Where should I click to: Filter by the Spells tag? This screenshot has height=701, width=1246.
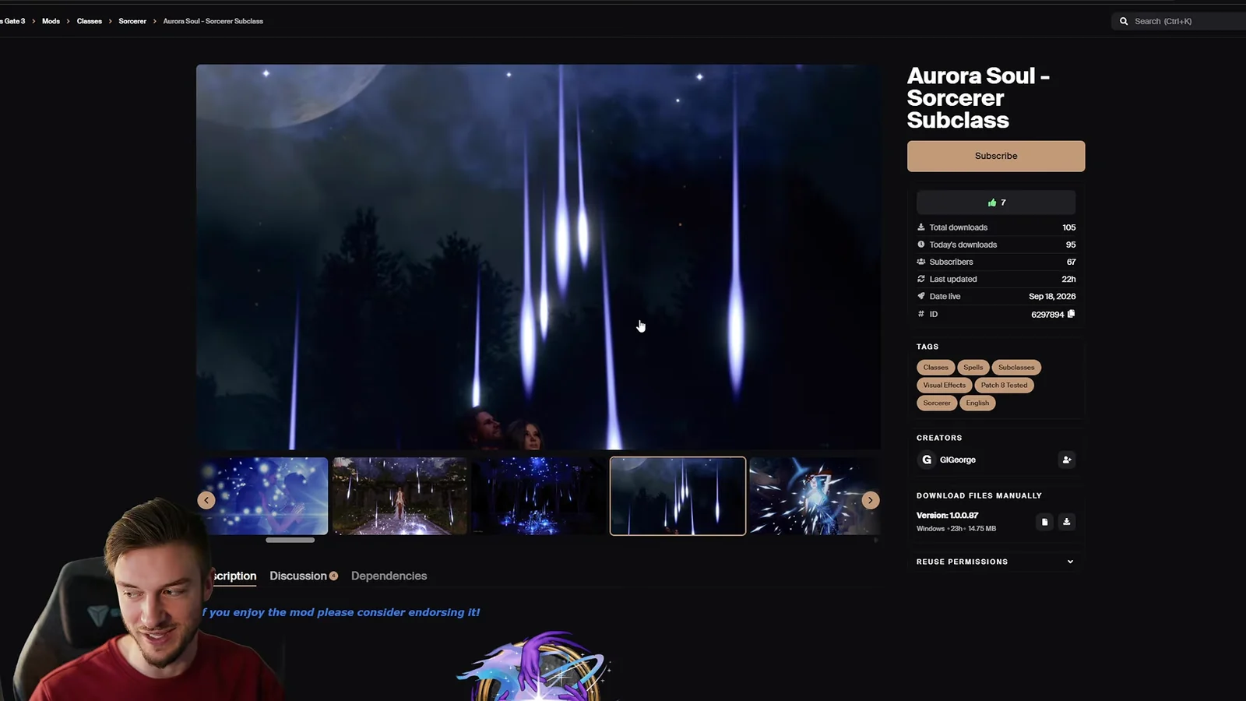(973, 367)
